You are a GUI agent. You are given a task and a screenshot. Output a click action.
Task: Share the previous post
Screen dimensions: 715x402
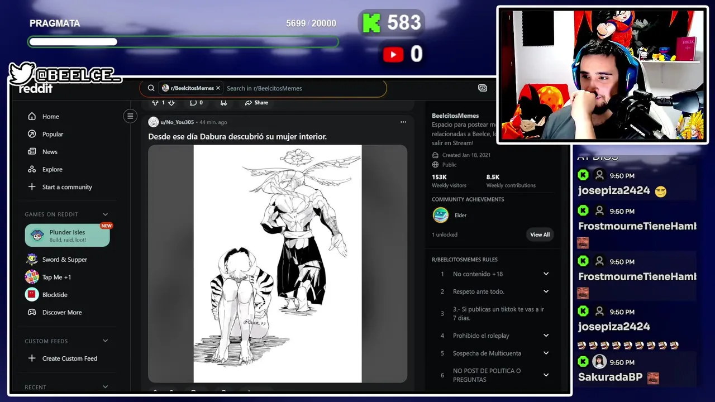tap(256, 103)
